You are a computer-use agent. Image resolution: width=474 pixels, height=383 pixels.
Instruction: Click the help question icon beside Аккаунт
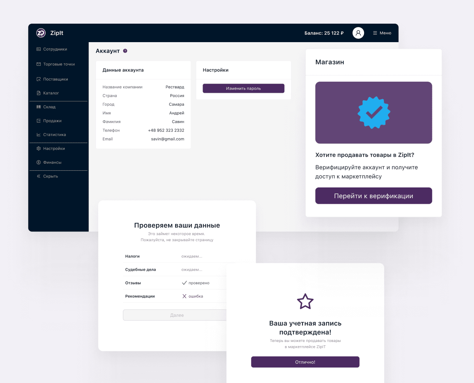tap(125, 51)
